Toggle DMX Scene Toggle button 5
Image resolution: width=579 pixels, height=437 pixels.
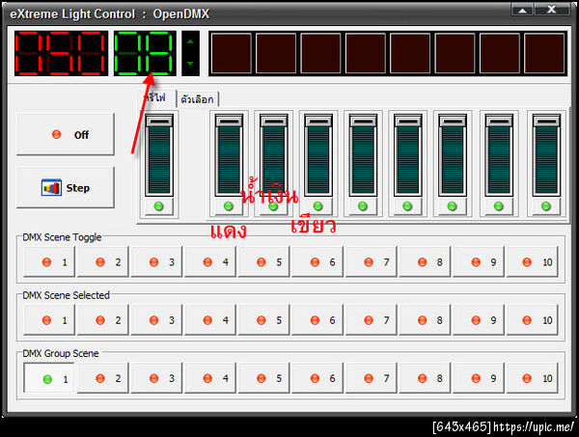pyautogui.click(x=264, y=262)
